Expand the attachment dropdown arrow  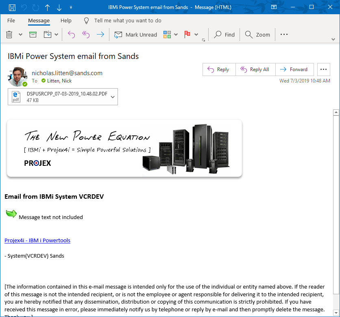click(113, 97)
